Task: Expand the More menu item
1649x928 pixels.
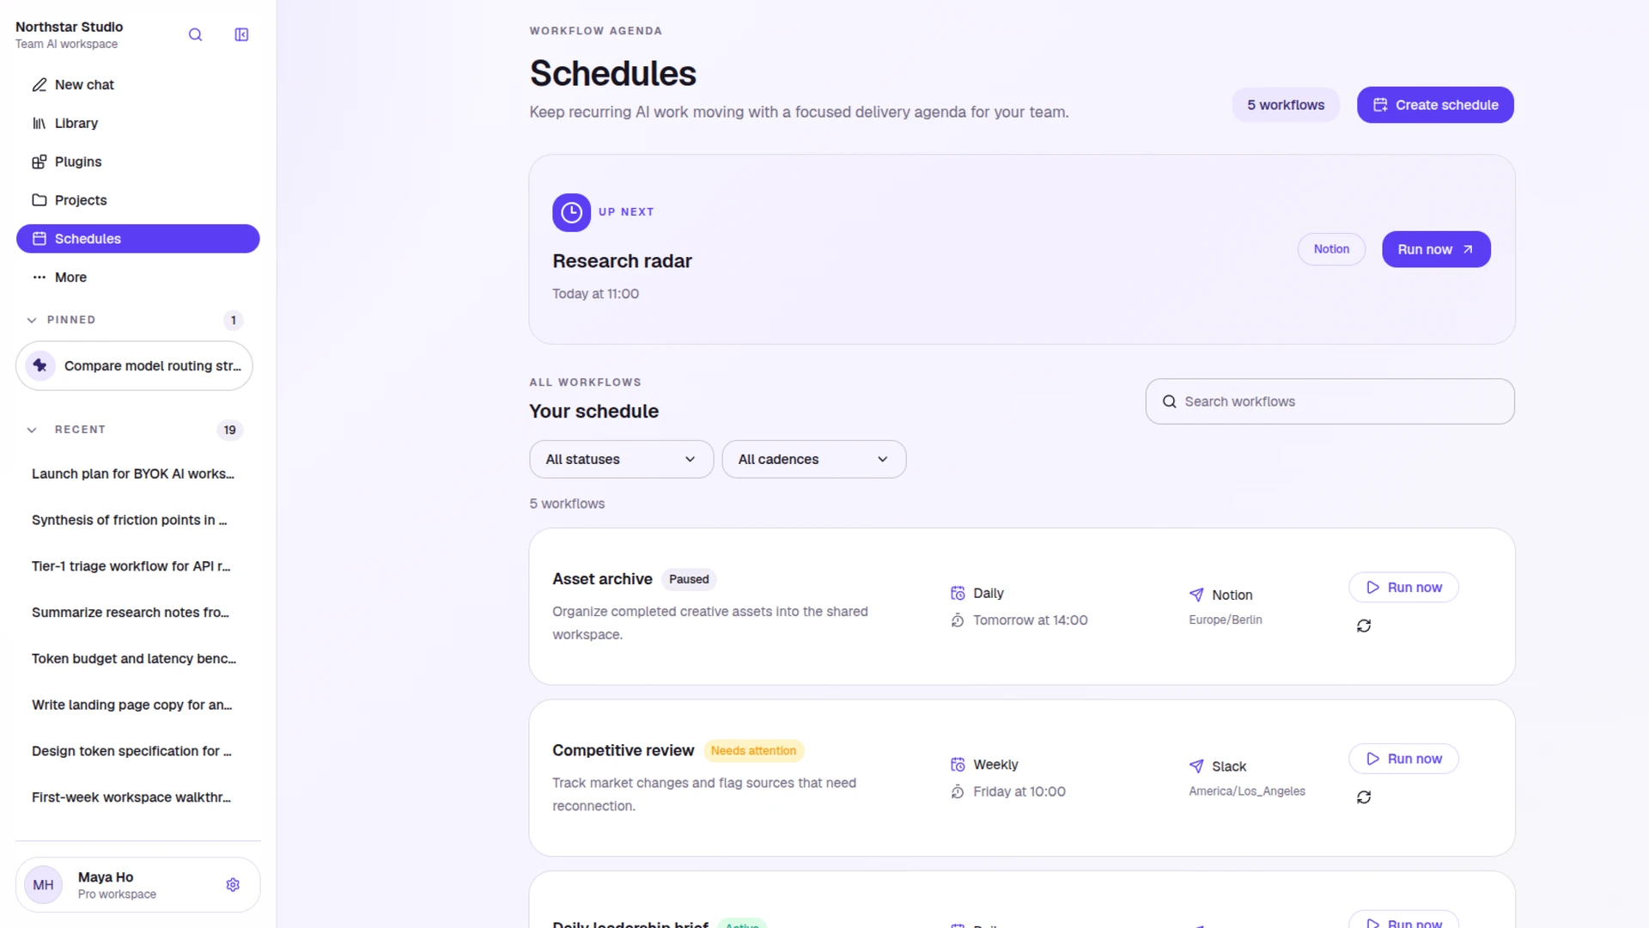Action: tap(137, 278)
